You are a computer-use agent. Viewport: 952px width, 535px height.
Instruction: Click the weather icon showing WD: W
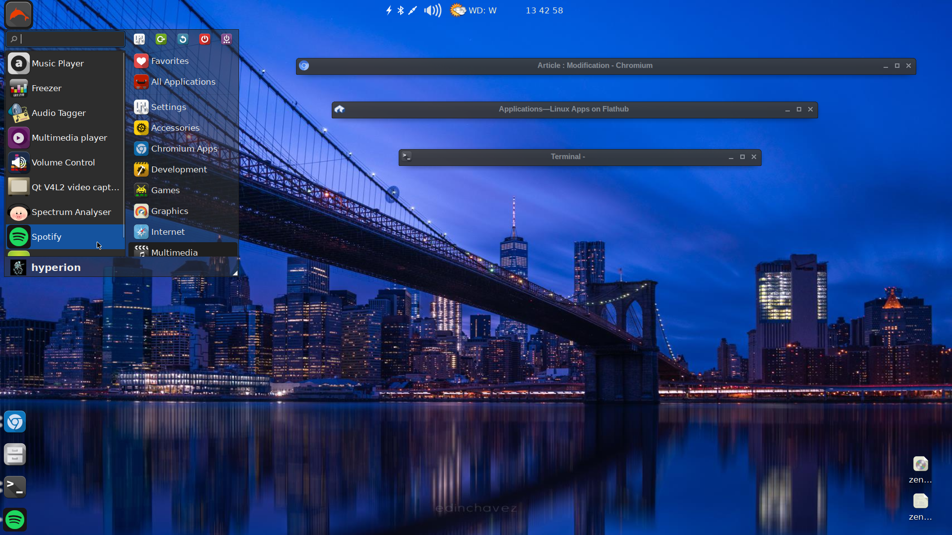458,10
